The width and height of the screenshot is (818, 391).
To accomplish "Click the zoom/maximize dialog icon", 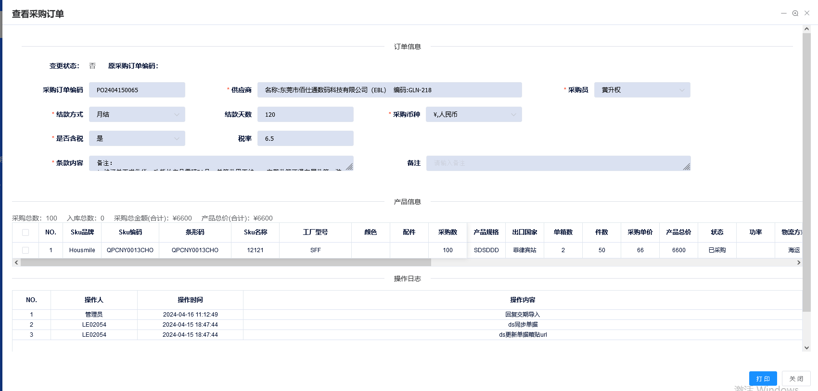I will [795, 13].
